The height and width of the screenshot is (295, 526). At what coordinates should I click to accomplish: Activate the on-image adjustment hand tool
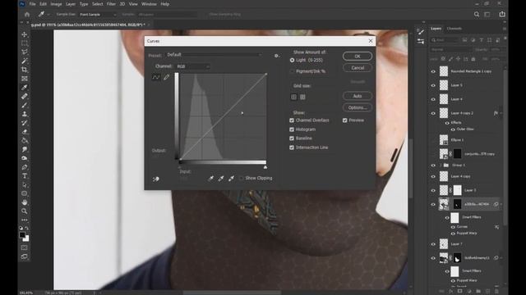click(x=156, y=179)
